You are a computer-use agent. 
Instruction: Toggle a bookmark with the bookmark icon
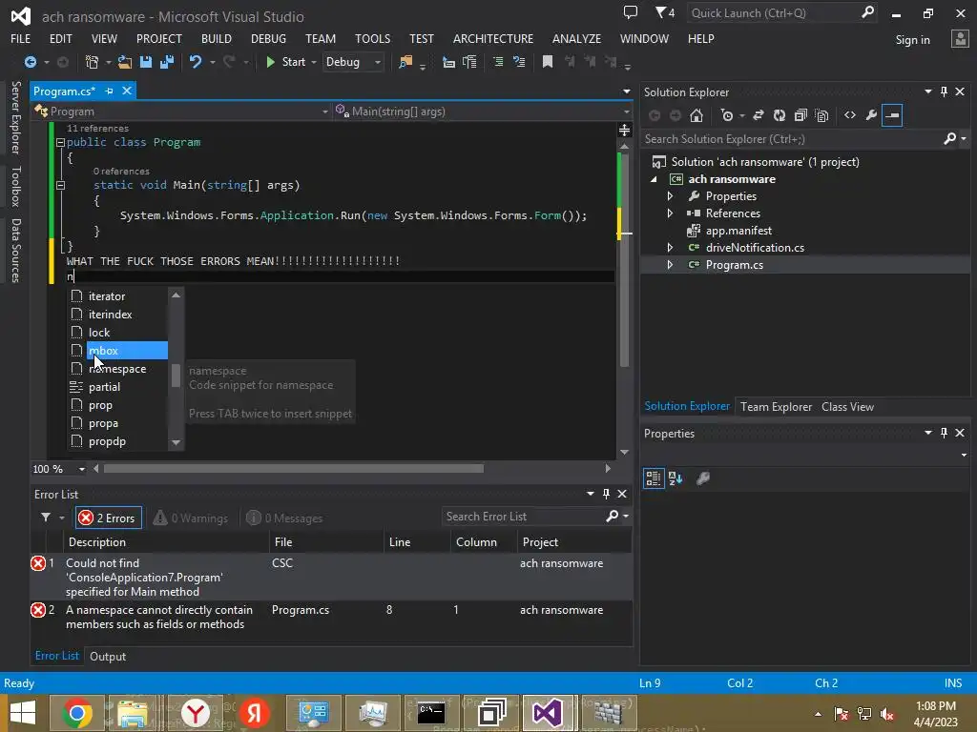pyautogui.click(x=548, y=62)
